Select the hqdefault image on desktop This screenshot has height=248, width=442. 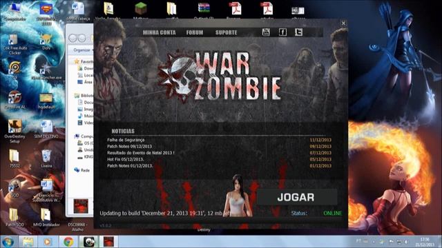(46, 101)
